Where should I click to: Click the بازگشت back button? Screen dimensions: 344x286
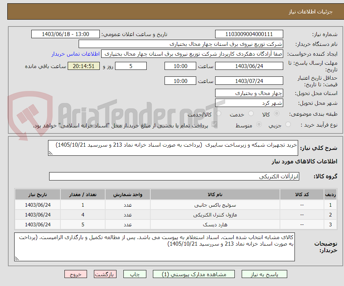(x=105, y=274)
